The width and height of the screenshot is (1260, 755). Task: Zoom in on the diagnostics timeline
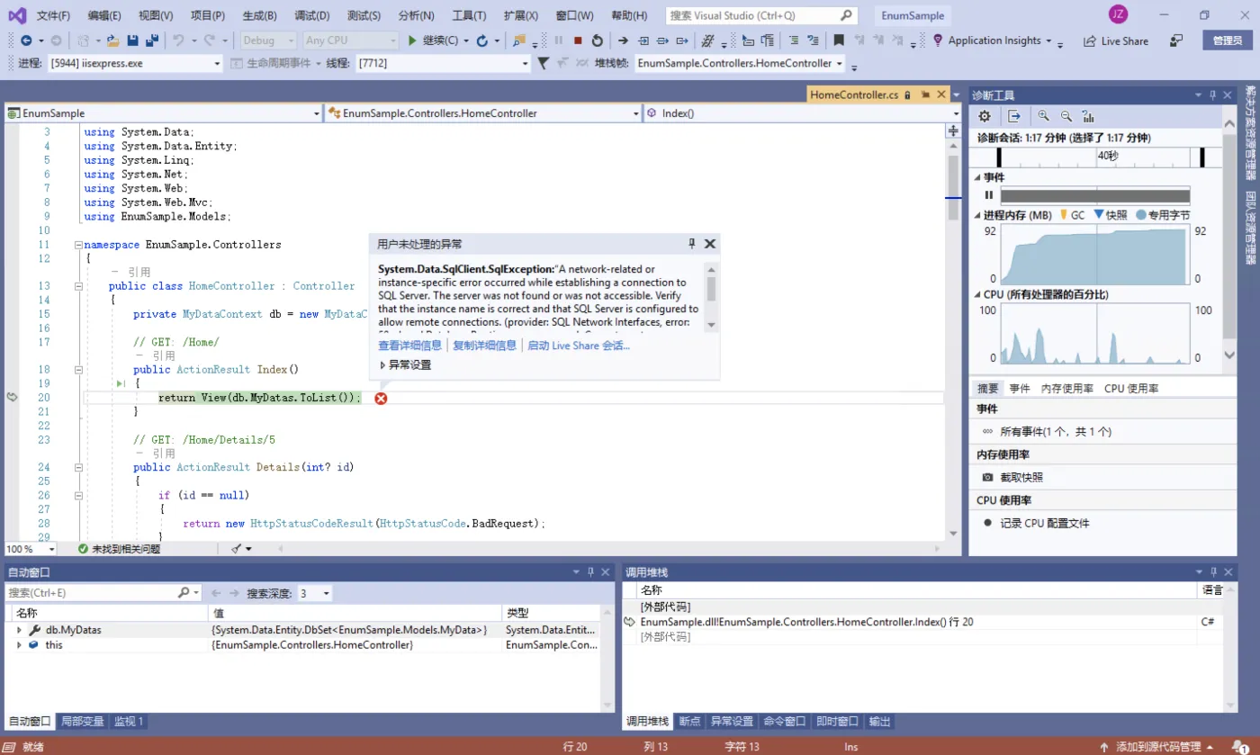[1044, 116]
